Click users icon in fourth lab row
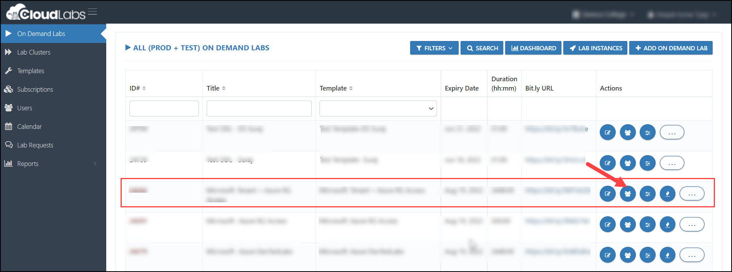The image size is (732, 272). [628, 224]
